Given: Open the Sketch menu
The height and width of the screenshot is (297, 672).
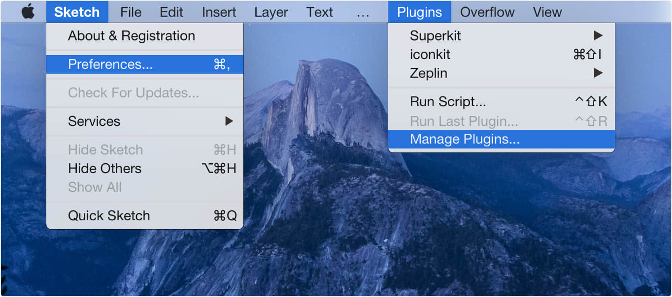Looking at the screenshot, I should (x=77, y=12).
